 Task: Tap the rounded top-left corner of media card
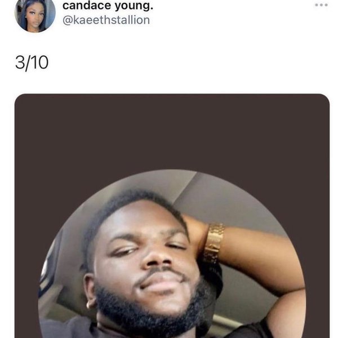(20, 100)
